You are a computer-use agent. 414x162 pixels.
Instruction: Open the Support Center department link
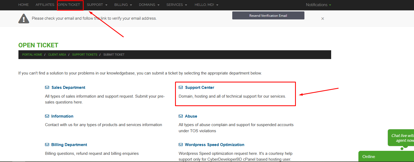[199, 88]
